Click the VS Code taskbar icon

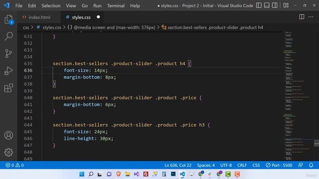click(182, 174)
